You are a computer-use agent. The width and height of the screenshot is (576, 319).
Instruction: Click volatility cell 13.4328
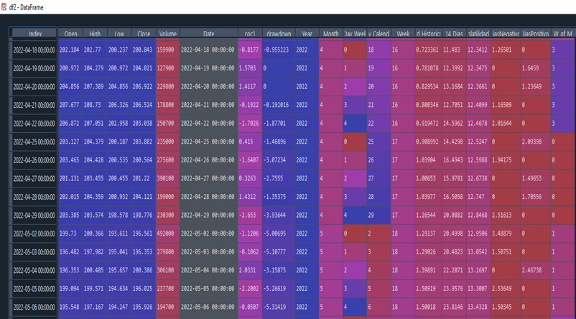pos(478,308)
